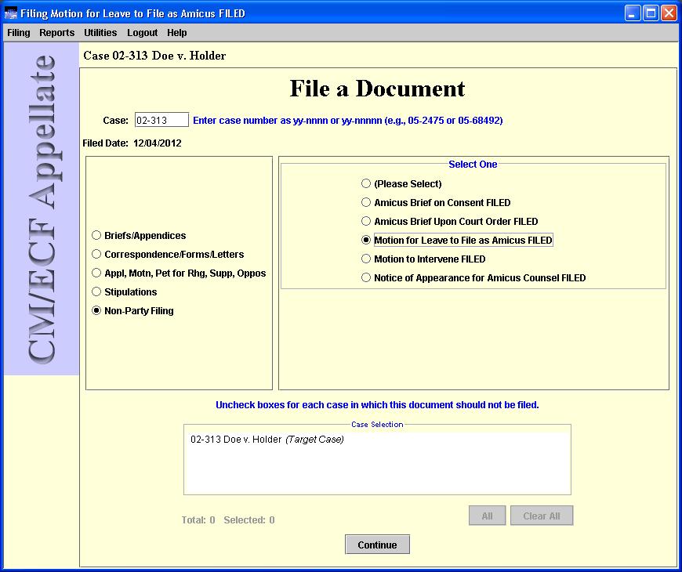Click the Continue button
Viewport: 682px width, 572px height.
(x=377, y=544)
